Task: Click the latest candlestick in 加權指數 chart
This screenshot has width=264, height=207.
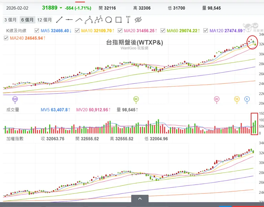Action: [x=253, y=152]
